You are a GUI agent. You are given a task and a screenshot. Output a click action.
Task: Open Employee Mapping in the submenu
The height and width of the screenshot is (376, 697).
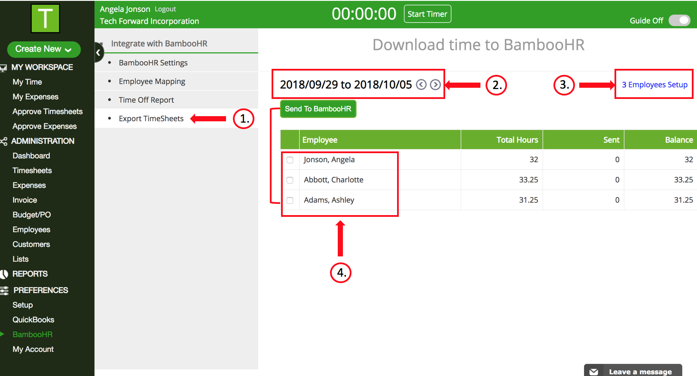(x=152, y=81)
